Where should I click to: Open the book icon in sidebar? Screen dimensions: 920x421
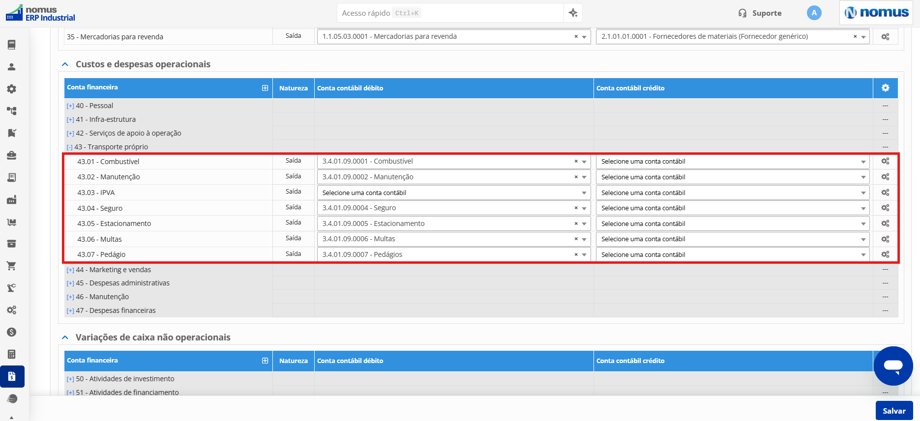click(x=12, y=45)
